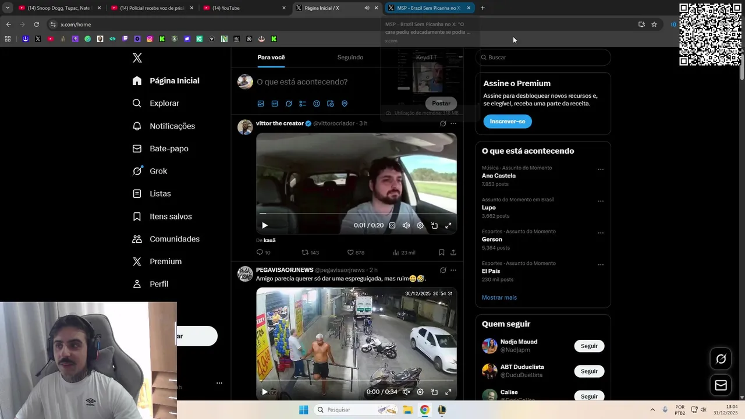
Task: Open Perfil in the sidebar
Action: pyautogui.click(x=150, y=284)
